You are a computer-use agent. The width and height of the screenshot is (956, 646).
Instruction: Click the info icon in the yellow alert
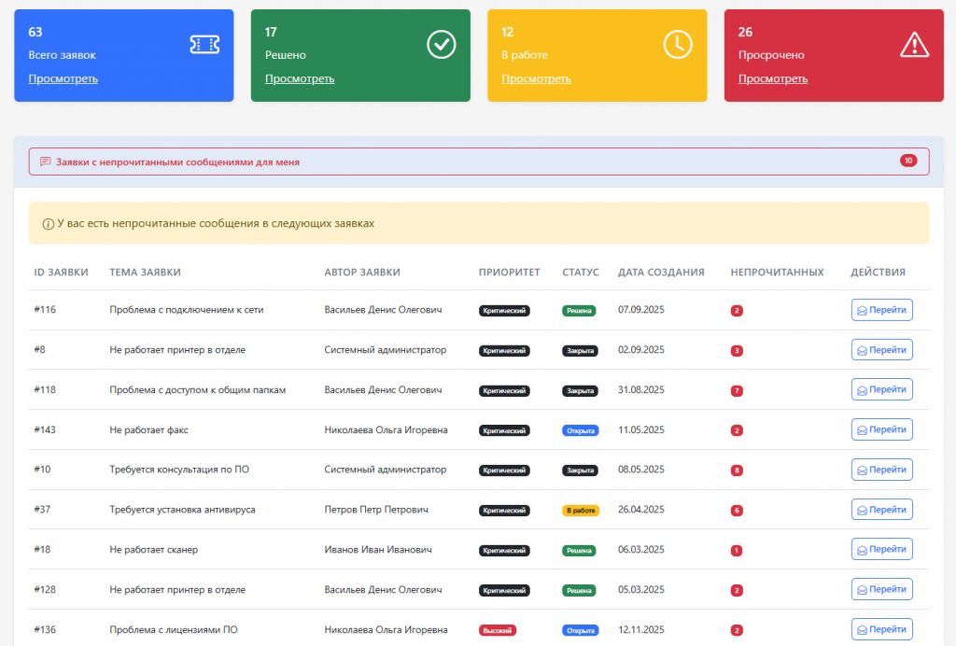[48, 224]
